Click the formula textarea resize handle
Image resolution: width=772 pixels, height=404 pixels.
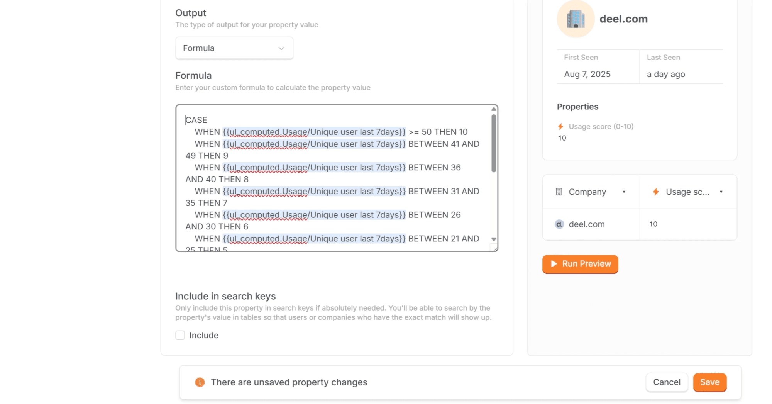[494, 248]
